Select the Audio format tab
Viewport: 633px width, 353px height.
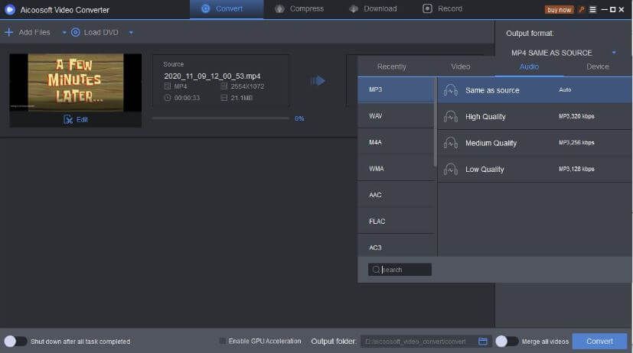(x=529, y=66)
